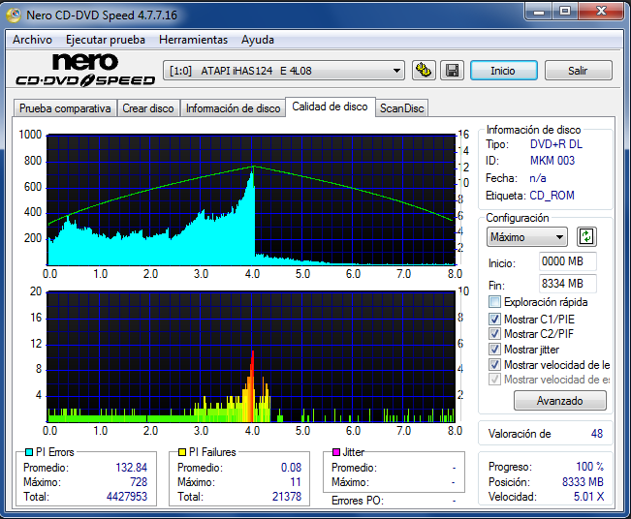The width and height of the screenshot is (631, 519).
Task: Uncheck the Mostrar C1/PIE checkbox
Action: (x=494, y=319)
